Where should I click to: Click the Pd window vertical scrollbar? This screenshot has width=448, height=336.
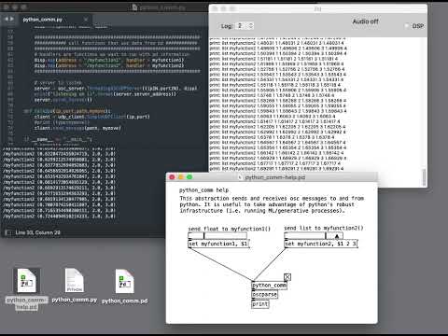(x=424, y=177)
